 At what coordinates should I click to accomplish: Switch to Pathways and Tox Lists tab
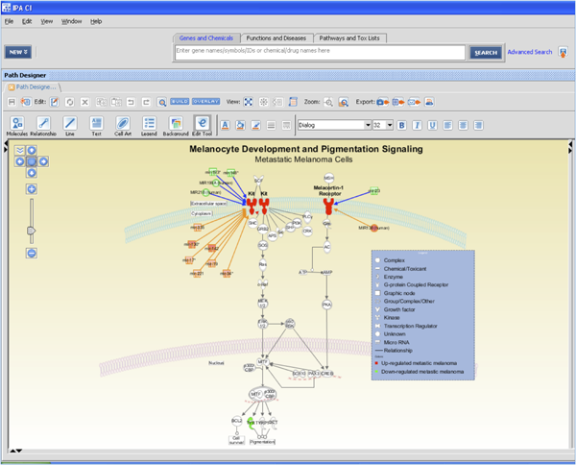pyautogui.click(x=349, y=38)
